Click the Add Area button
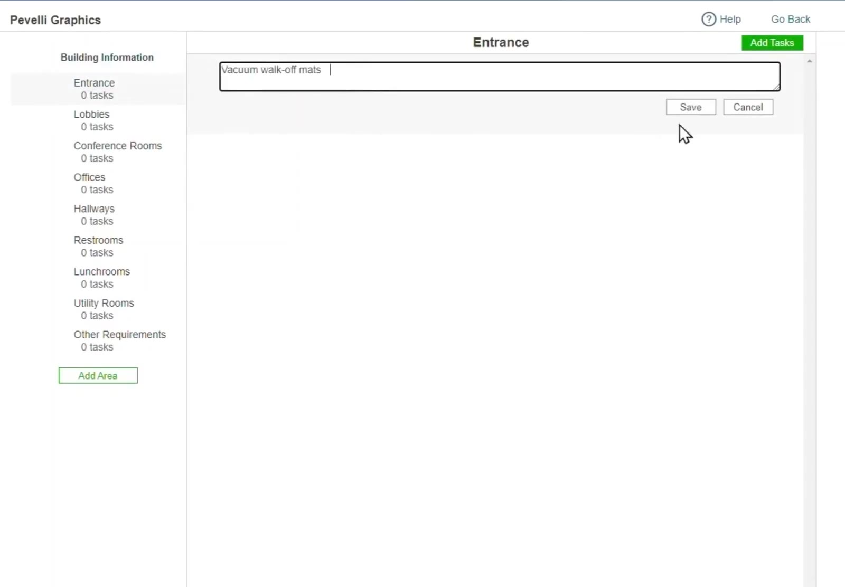 (98, 375)
